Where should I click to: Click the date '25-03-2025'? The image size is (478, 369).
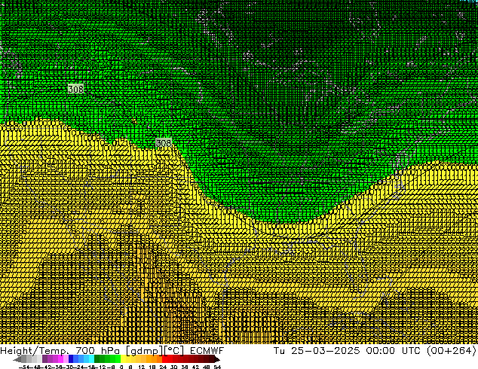(325, 351)
